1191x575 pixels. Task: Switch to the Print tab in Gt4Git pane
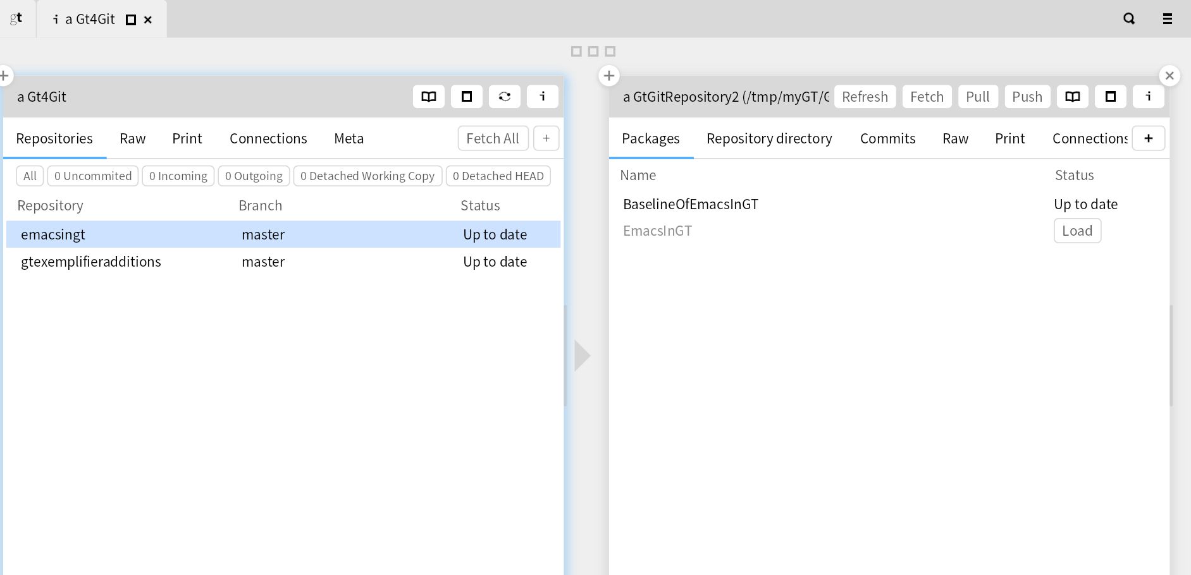(x=187, y=138)
